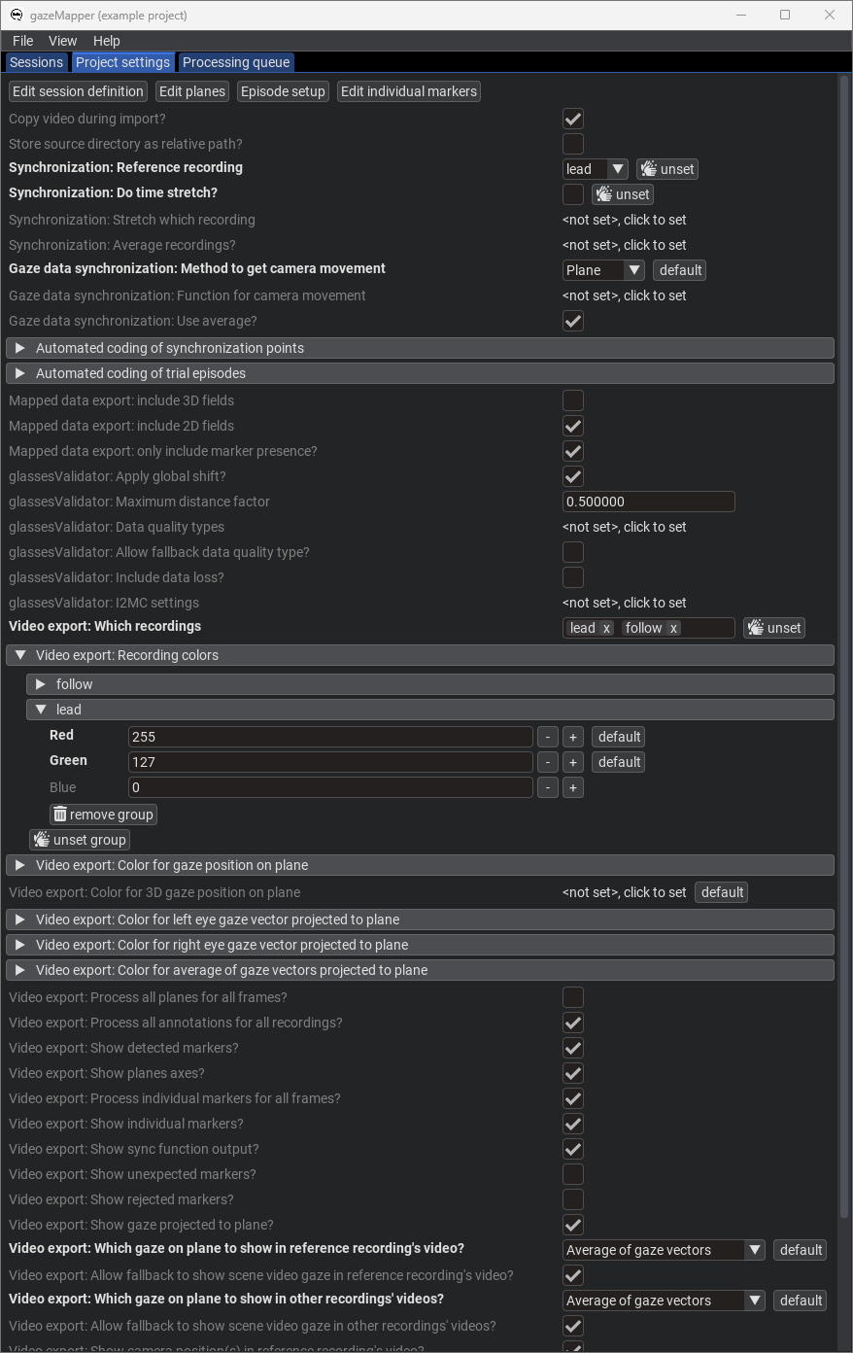Expand 'Automated coding of synchronization points'
853x1353 pixels.
point(420,348)
